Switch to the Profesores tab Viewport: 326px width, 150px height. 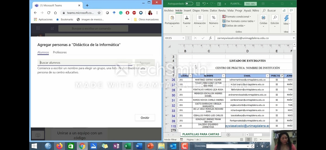60,52
